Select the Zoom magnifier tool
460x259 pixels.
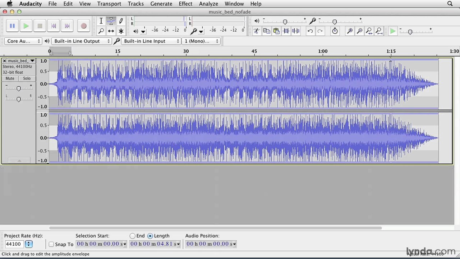coord(101,31)
